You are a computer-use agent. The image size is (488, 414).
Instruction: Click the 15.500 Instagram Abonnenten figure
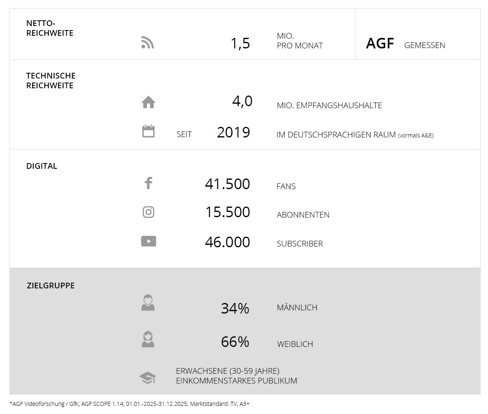pyautogui.click(x=227, y=212)
